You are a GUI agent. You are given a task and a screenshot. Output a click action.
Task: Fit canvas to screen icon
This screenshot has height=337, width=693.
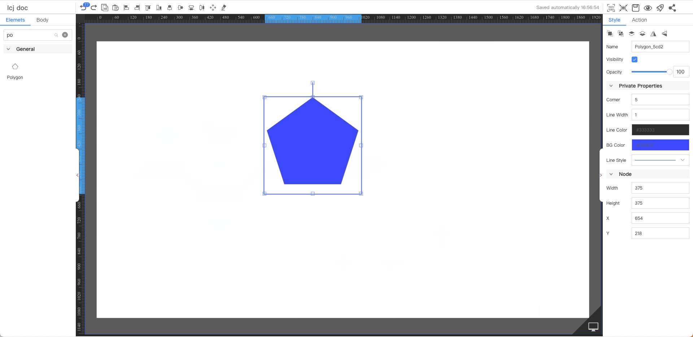pos(623,8)
